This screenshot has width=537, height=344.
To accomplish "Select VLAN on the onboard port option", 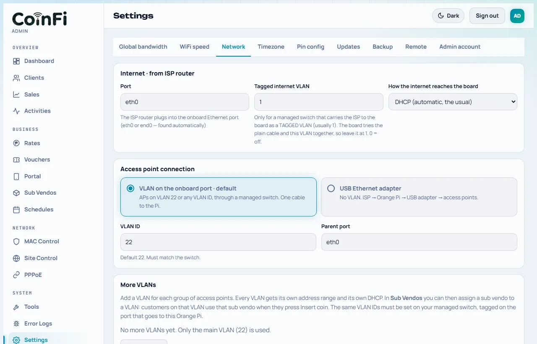I will (218, 197).
